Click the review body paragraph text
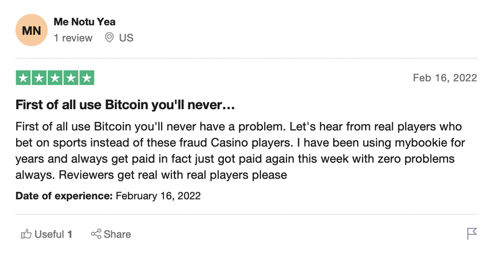491x255 pixels. tap(236, 150)
